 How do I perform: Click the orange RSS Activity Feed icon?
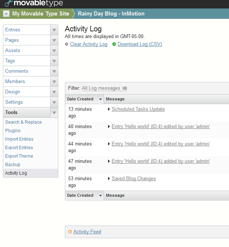click(x=70, y=232)
